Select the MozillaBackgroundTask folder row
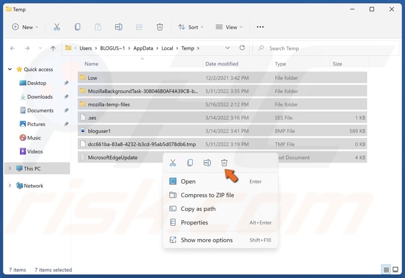The height and width of the screenshot is (278, 405). 222,91
